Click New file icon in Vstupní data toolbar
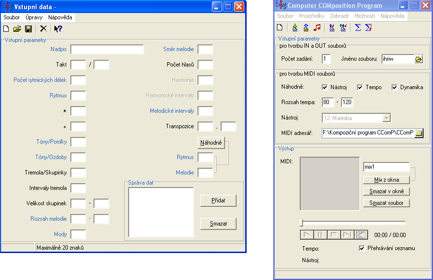 click(x=6, y=29)
